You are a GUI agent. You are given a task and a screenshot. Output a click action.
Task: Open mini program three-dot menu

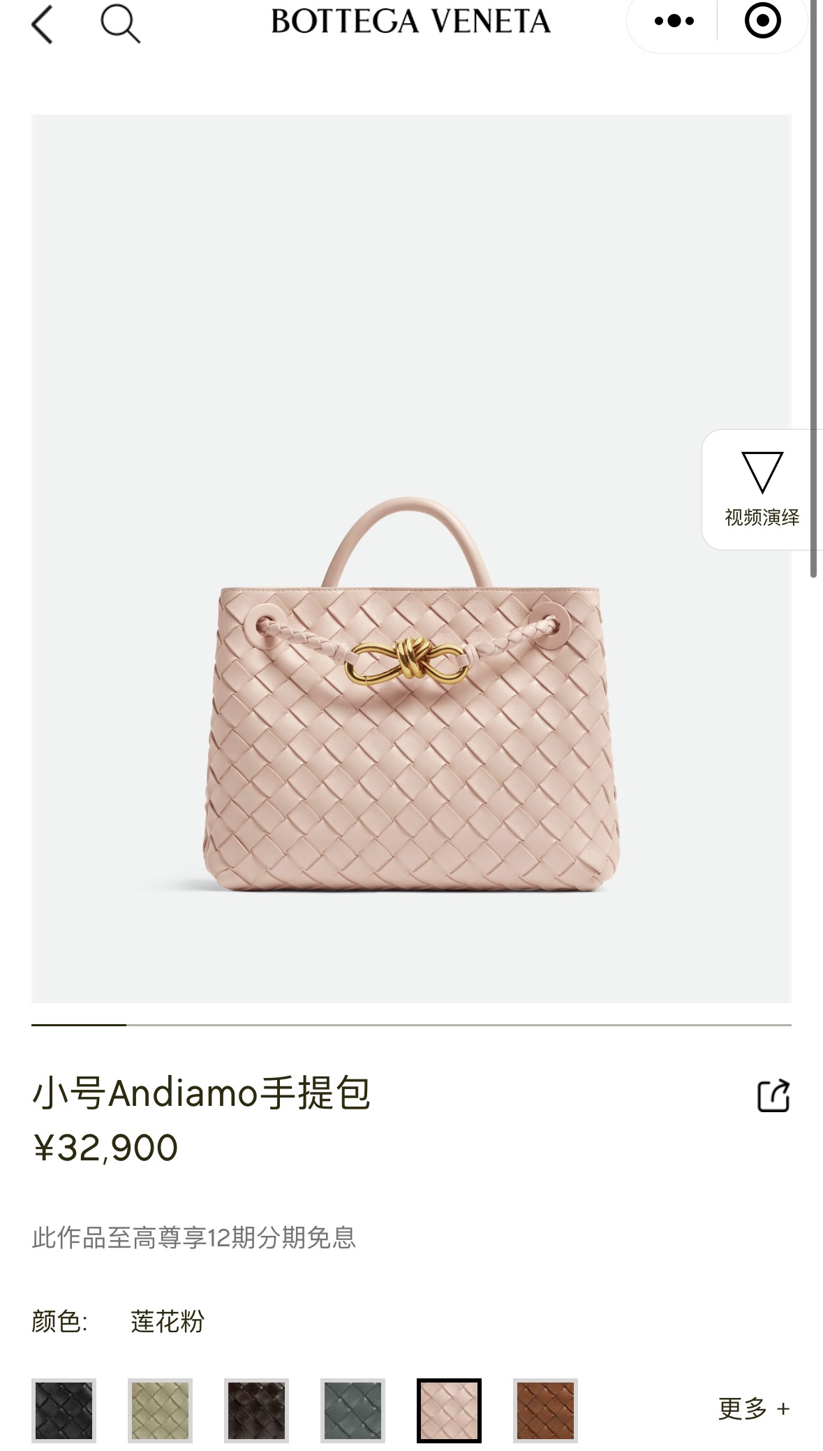pyautogui.click(x=674, y=22)
